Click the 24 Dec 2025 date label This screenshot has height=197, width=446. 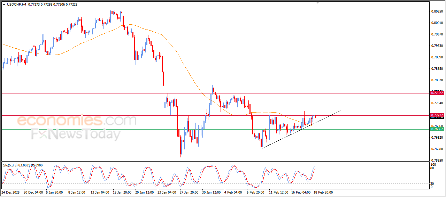(x=11, y=192)
